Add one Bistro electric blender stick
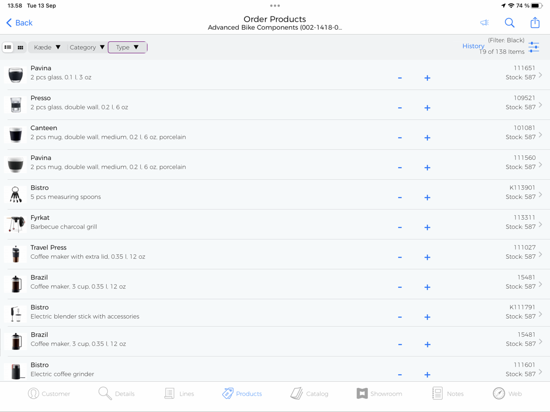 click(427, 317)
